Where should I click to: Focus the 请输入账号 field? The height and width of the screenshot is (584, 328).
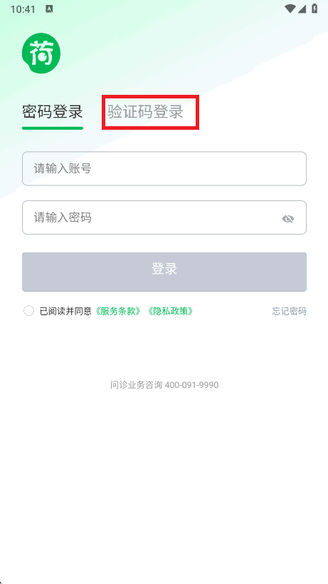pos(164,168)
